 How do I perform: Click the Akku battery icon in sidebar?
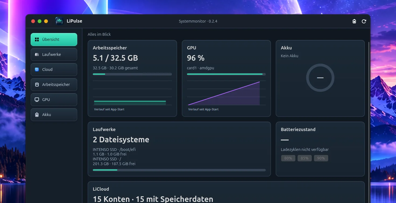click(x=37, y=115)
